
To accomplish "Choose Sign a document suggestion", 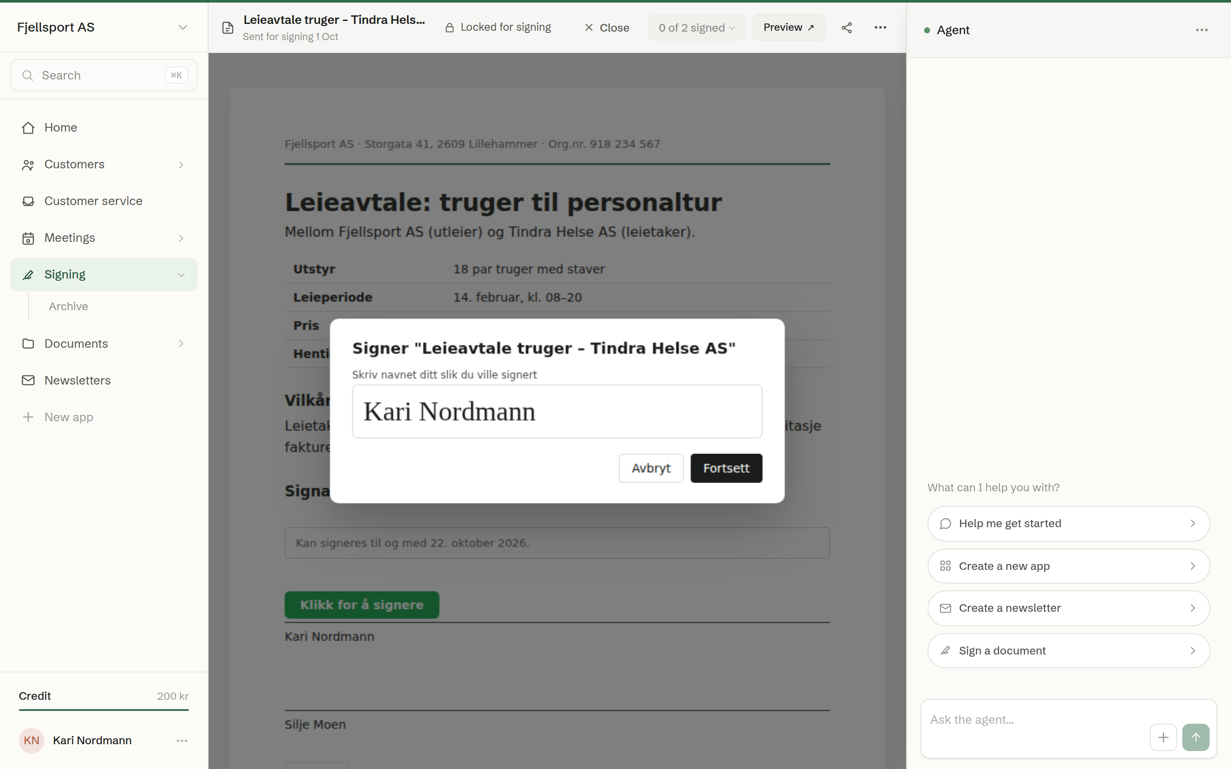I will pyautogui.click(x=1068, y=651).
